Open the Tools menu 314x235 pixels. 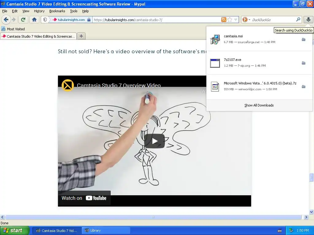tap(74, 11)
